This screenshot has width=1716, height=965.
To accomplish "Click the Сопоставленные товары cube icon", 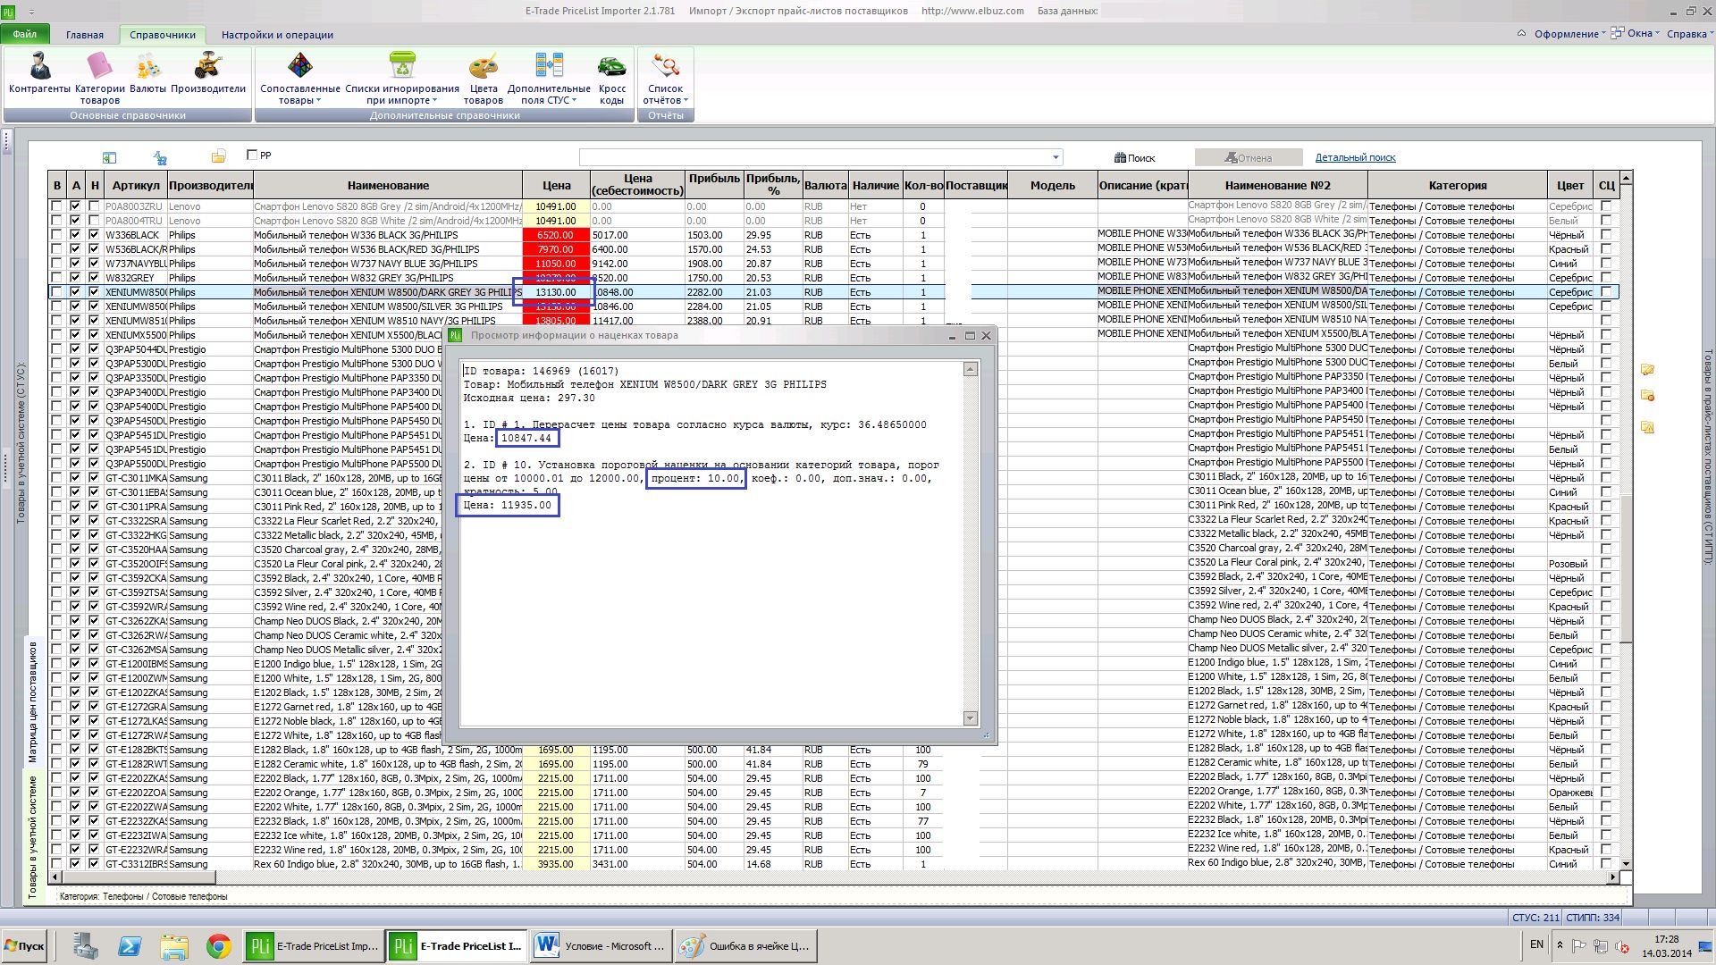I will coord(300,65).
